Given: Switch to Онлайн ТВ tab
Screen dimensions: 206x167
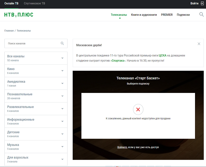Looking at the screenshot, I should tap(11, 3).
